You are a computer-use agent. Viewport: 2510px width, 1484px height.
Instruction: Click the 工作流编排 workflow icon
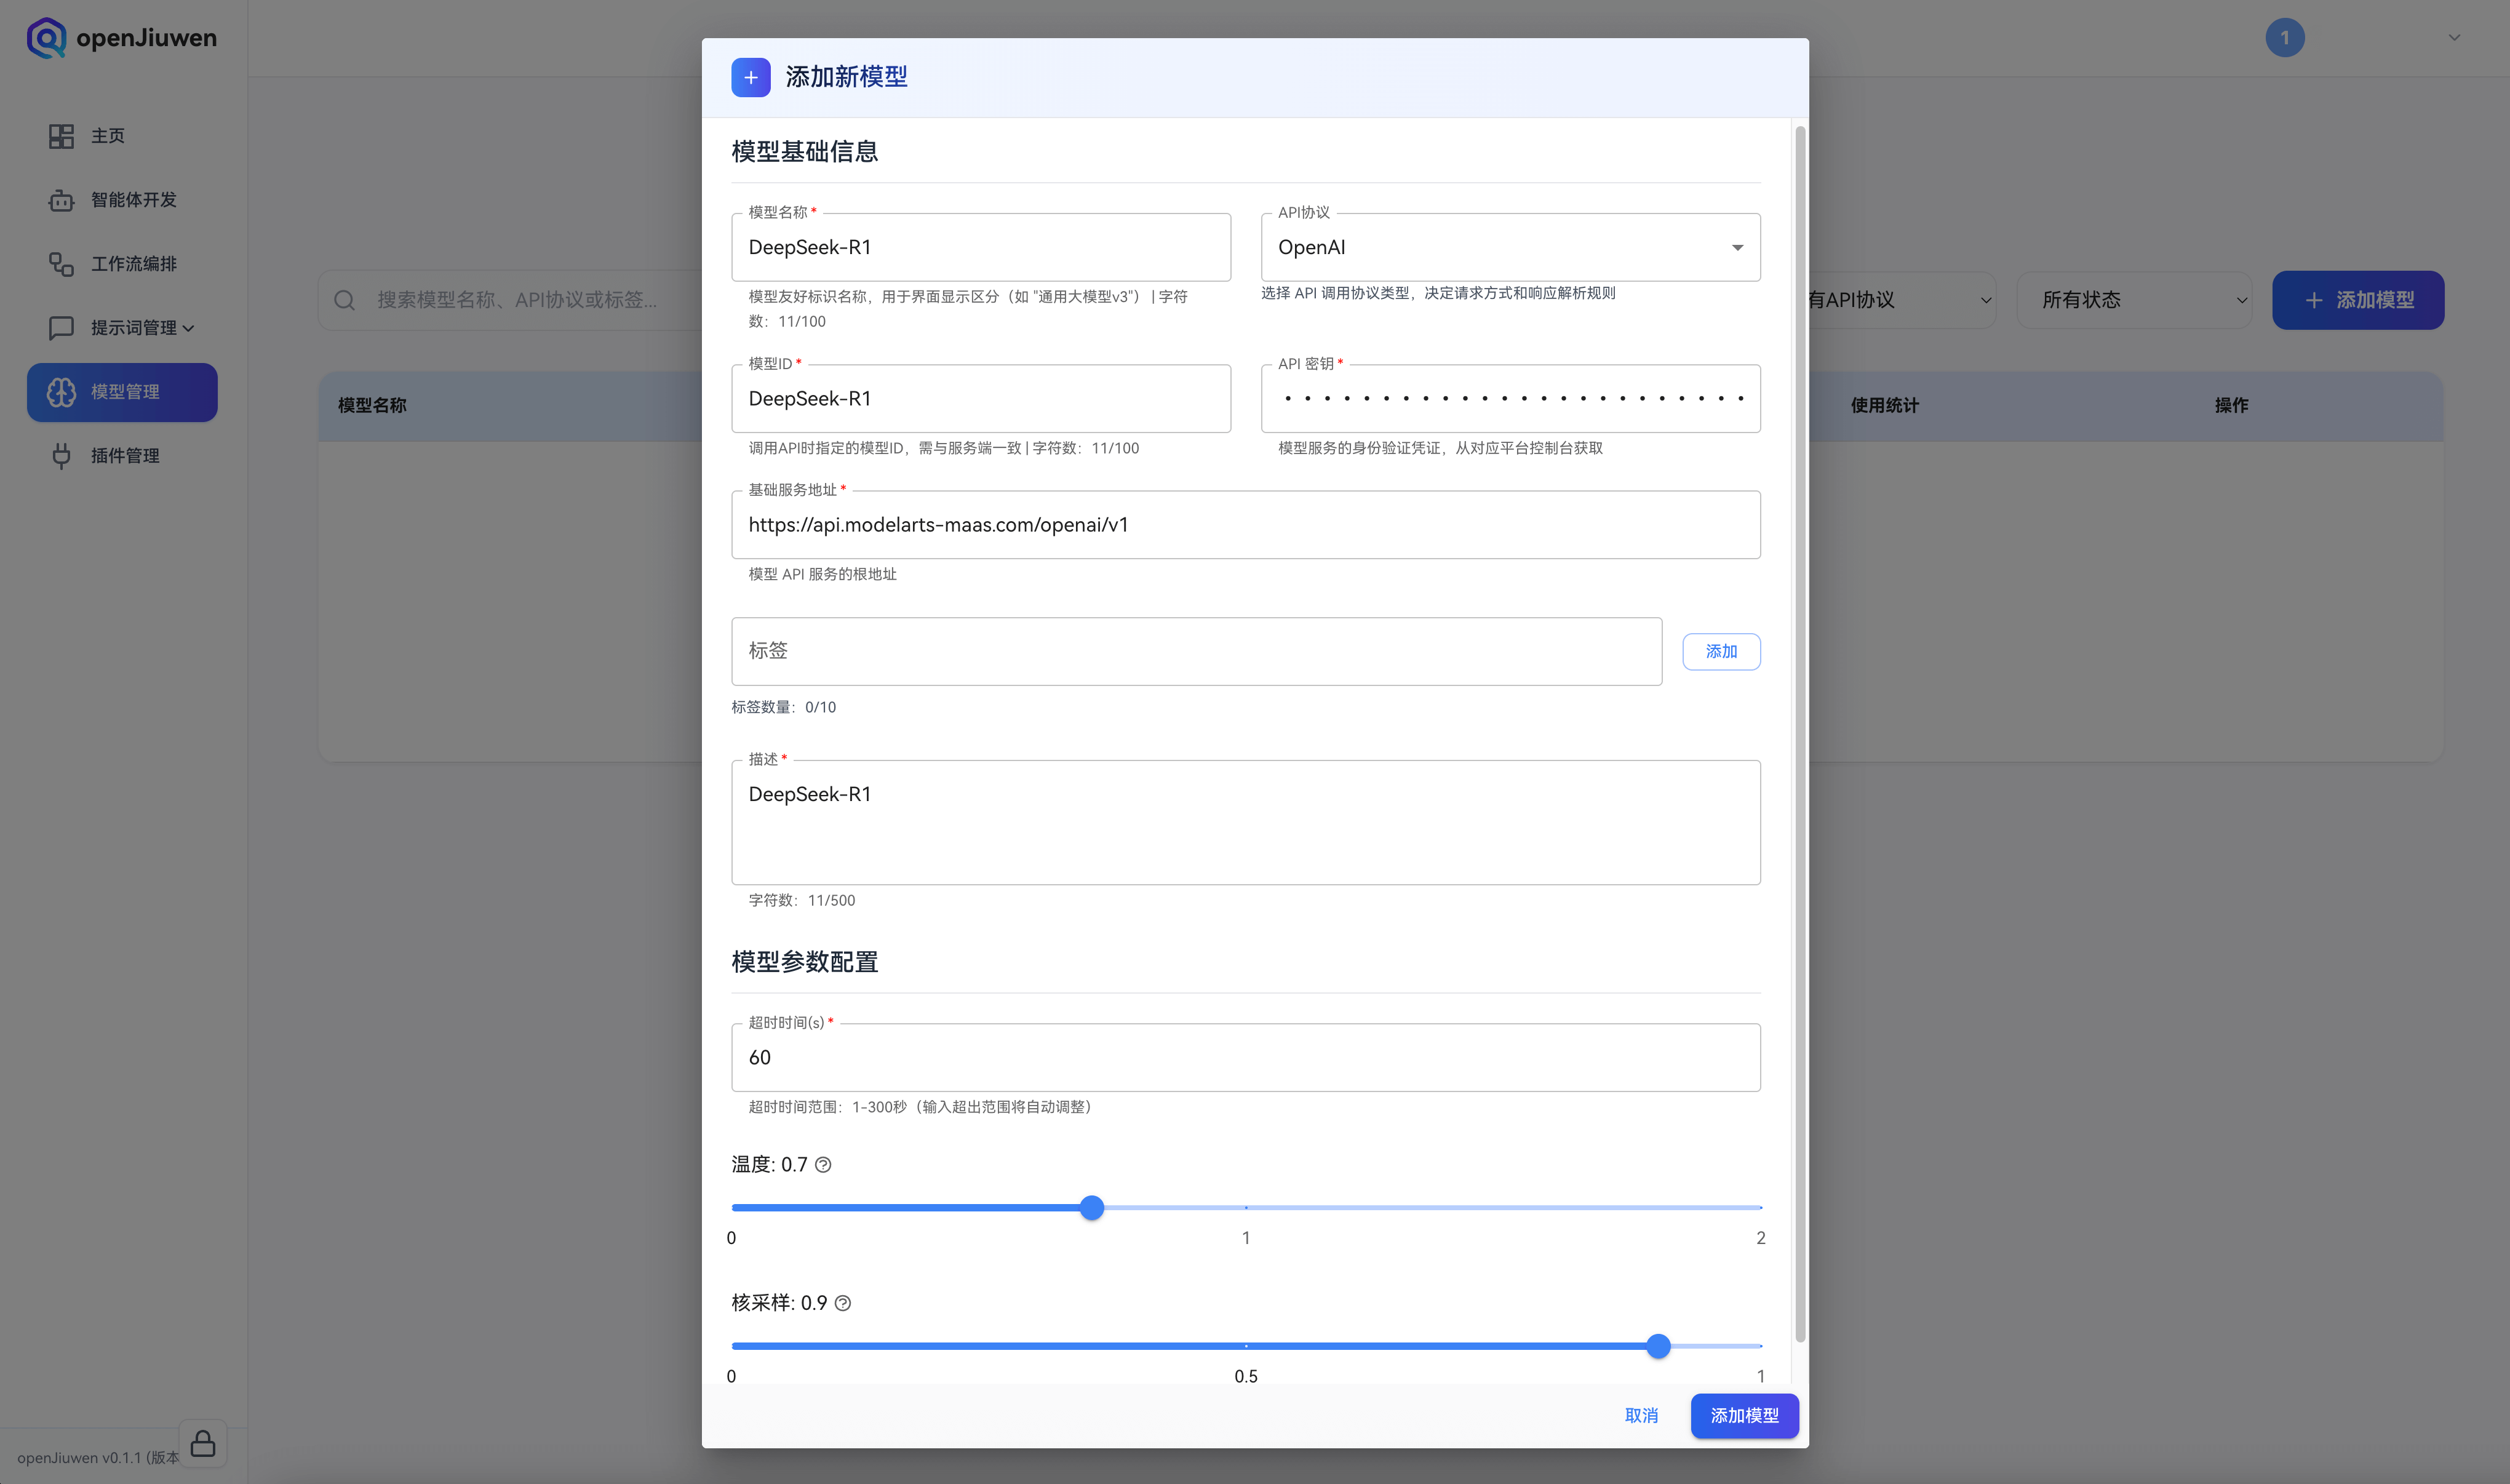tap(61, 264)
